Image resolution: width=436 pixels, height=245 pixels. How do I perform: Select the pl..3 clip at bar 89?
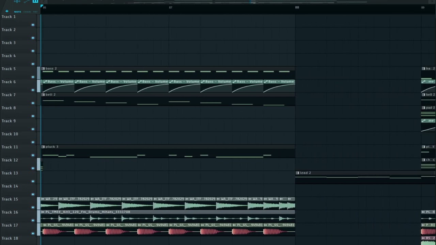[x=429, y=151]
